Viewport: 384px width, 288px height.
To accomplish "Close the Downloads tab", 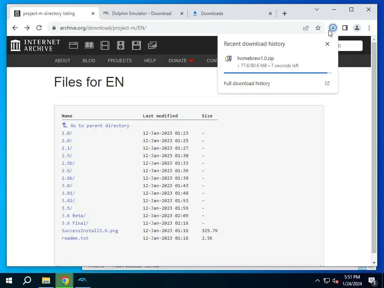I will (270, 13).
